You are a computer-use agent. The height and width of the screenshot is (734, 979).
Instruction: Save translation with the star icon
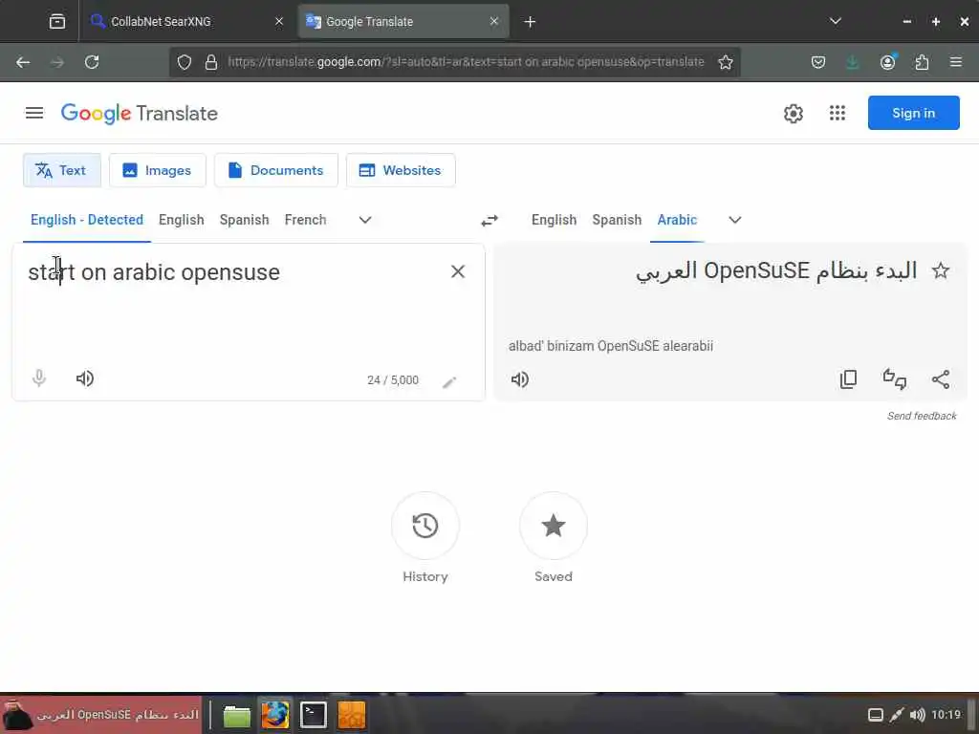pos(941,270)
